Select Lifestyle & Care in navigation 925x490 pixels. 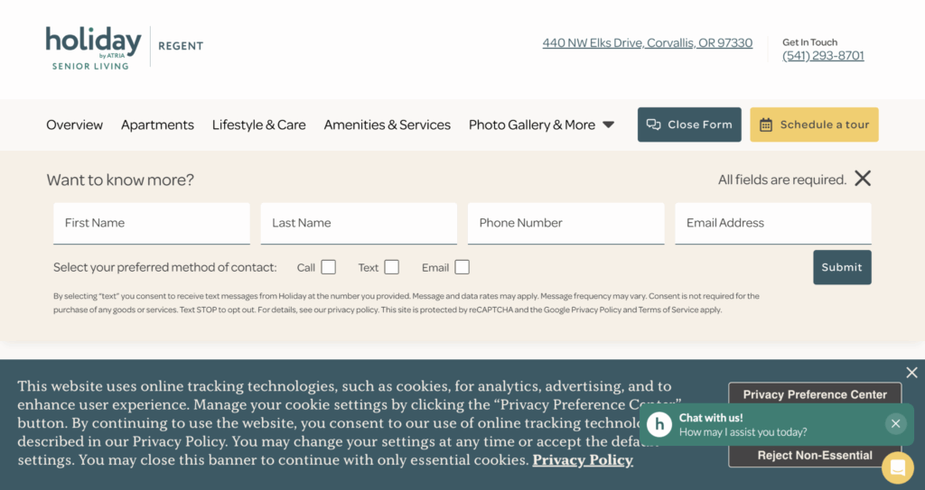pos(258,125)
